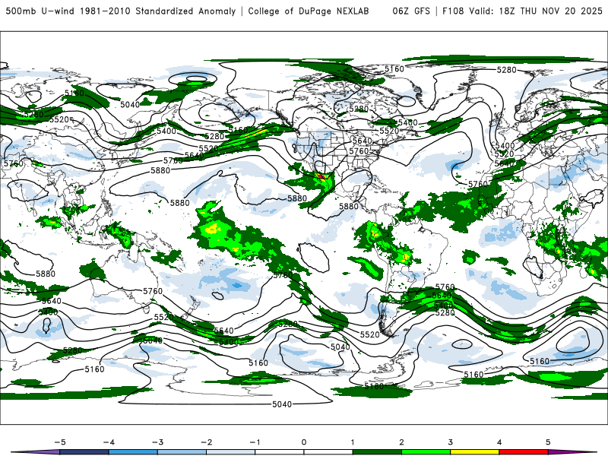Select the red 4 to 5 colorbar segment

(524, 452)
